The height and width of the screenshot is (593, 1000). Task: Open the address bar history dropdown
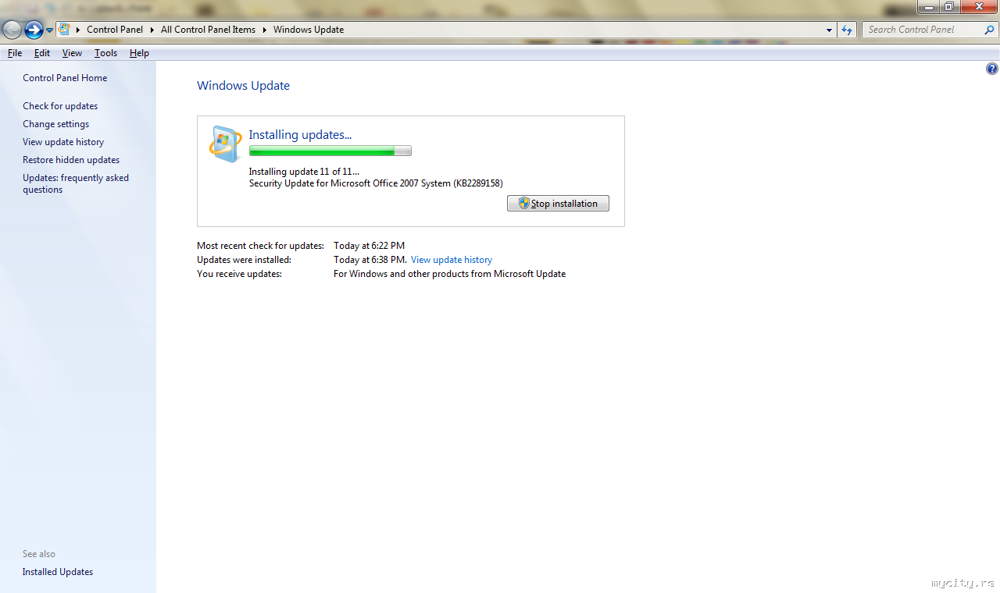[x=829, y=30]
